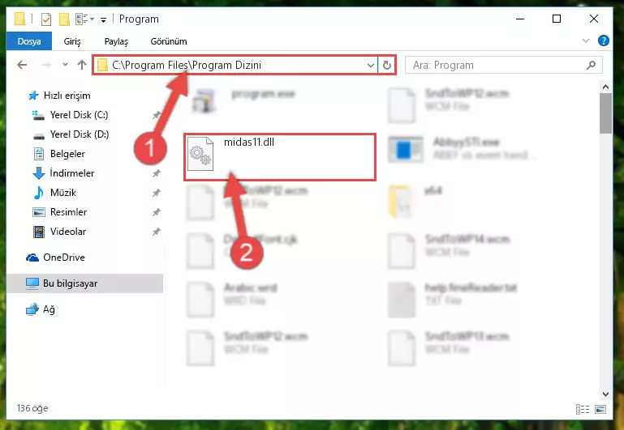
Task: Click the pin icon beside Yerel Disk (C:)
Action: click(157, 115)
